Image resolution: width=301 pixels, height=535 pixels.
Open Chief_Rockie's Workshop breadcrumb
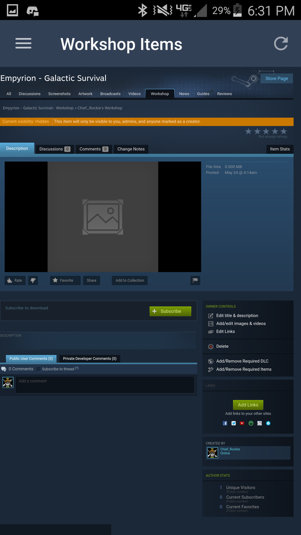tap(100, 108)
